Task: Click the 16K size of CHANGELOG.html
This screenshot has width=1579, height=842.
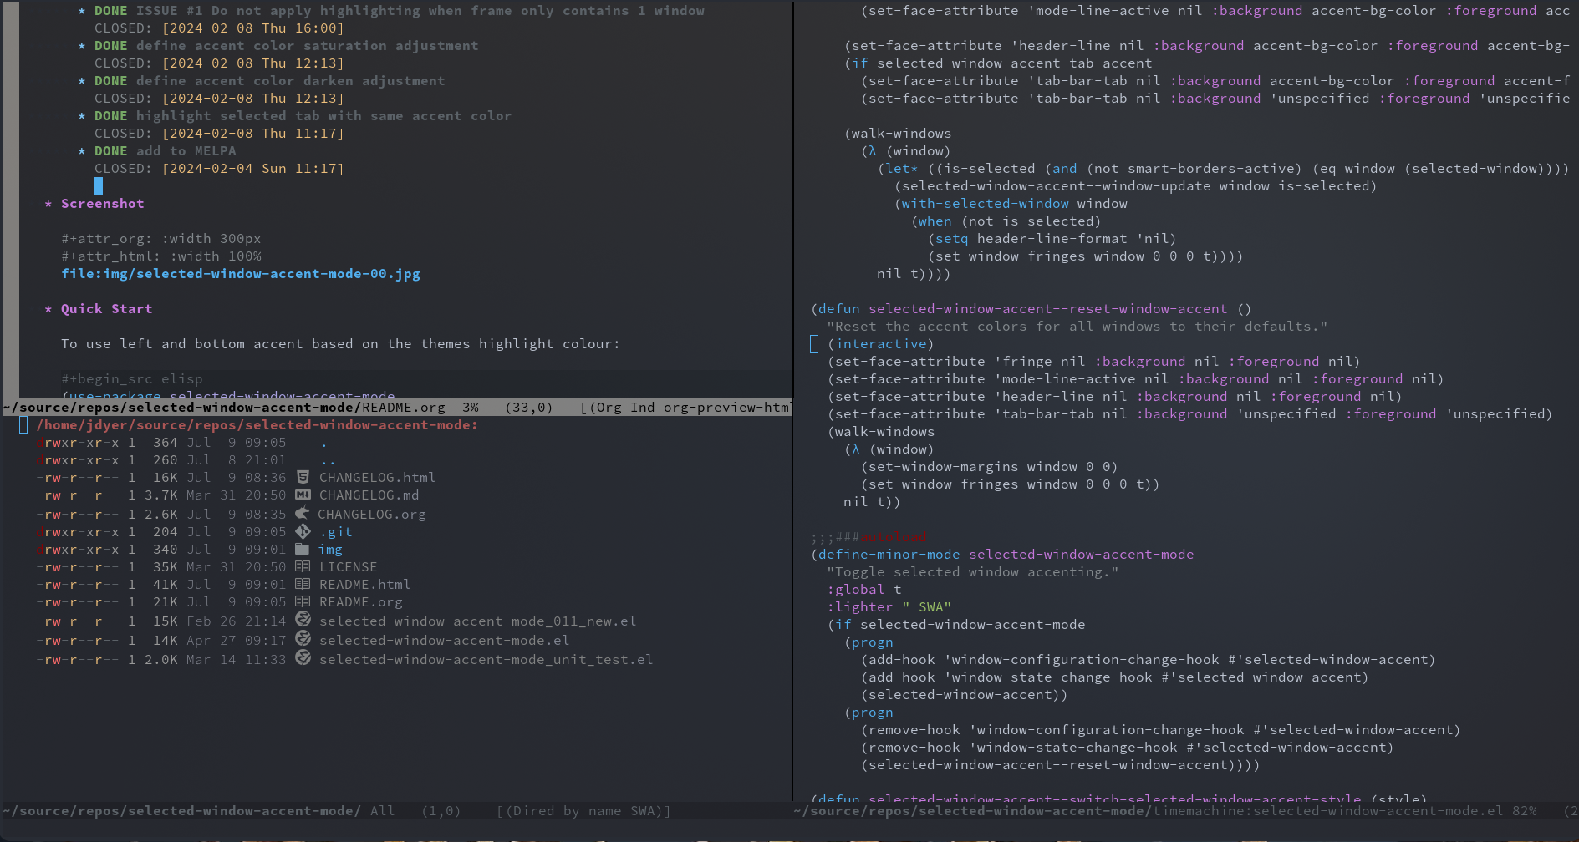Action: (166, 478)
